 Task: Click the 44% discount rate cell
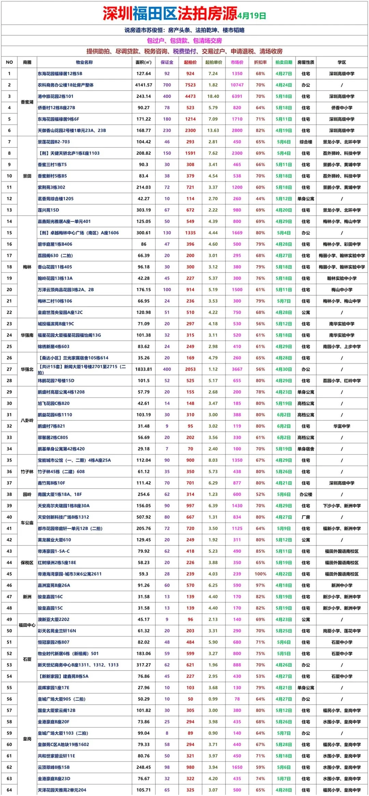260,198
